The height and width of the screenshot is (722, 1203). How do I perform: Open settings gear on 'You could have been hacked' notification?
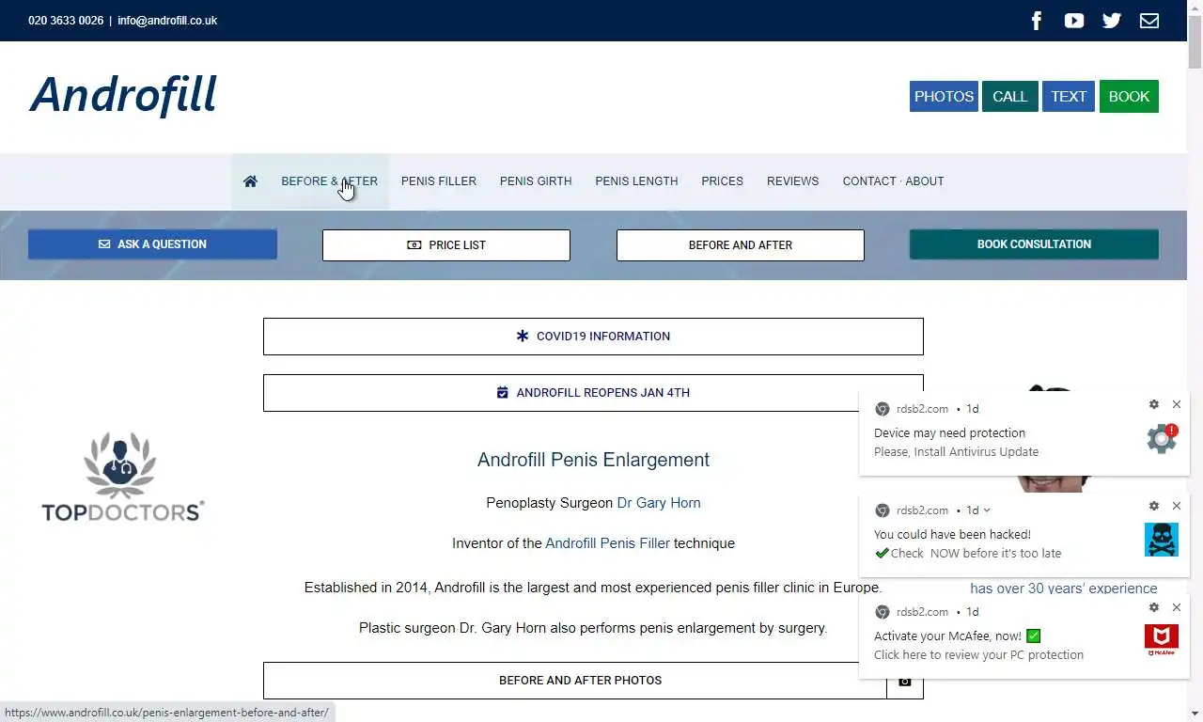point(1154,506)
